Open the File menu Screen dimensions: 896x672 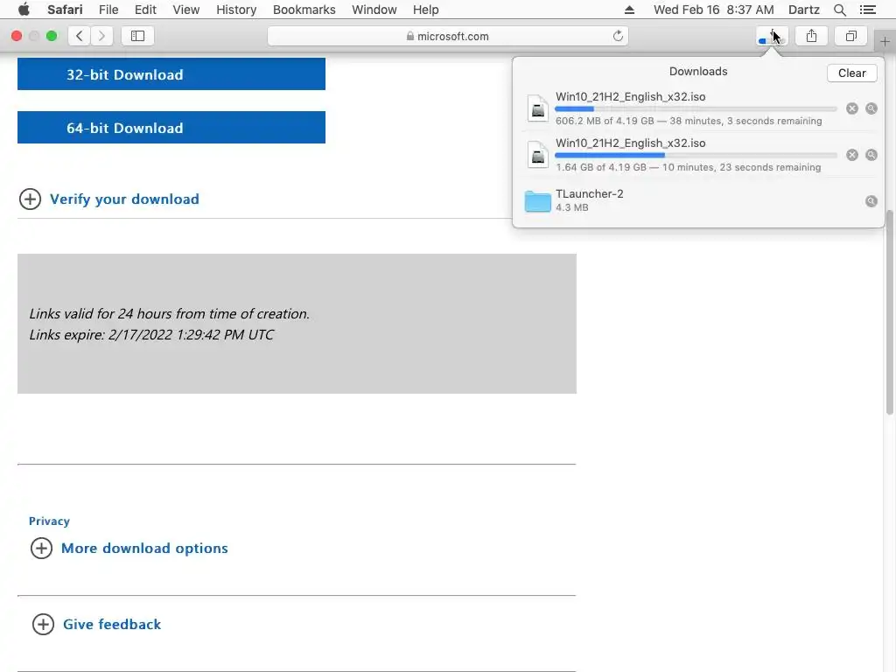108,10
